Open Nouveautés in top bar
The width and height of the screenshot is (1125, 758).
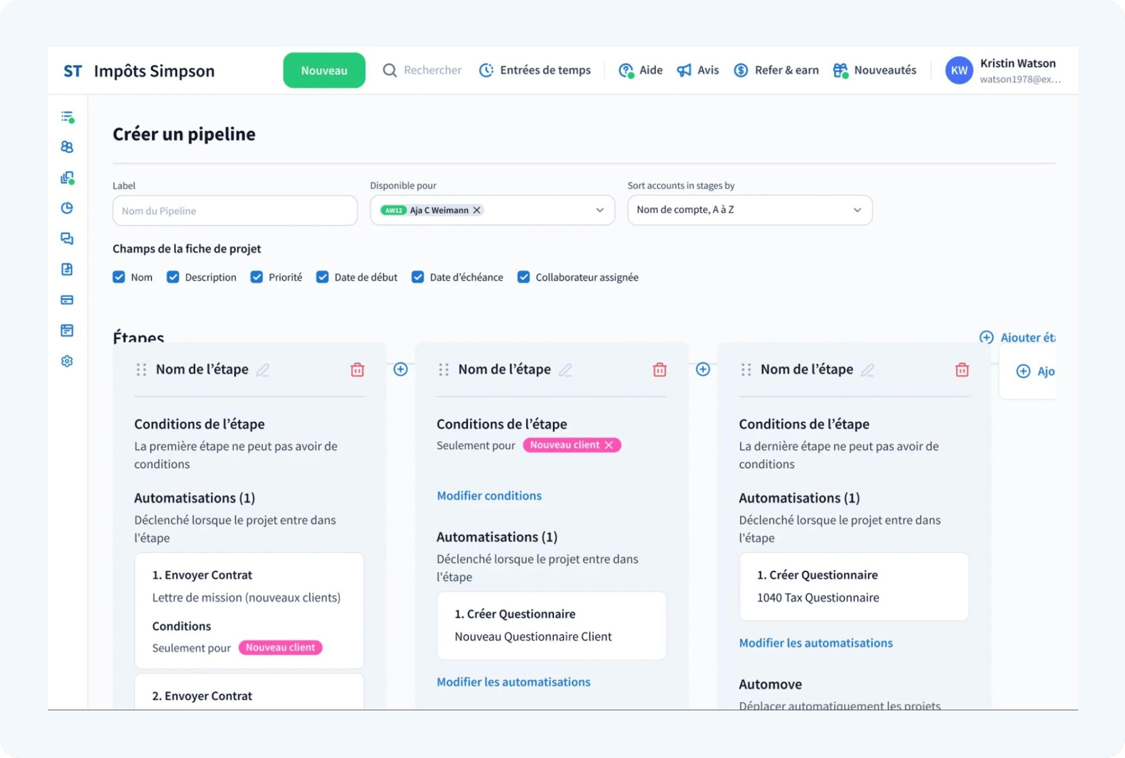point(875,71)
